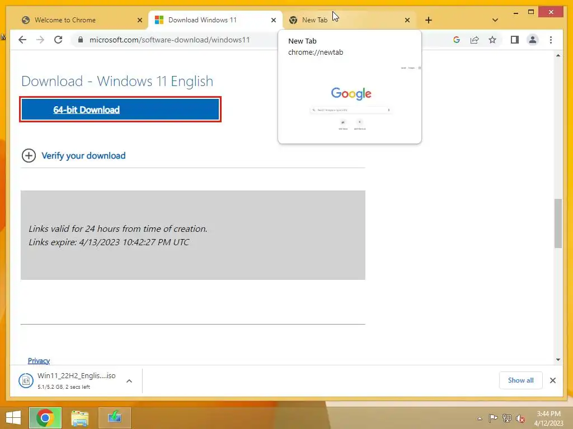Open the Chrome profile menu
Screen dimensions: 573x429
pos(533,40)
